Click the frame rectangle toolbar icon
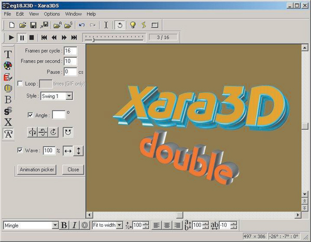 click(154, 25)
